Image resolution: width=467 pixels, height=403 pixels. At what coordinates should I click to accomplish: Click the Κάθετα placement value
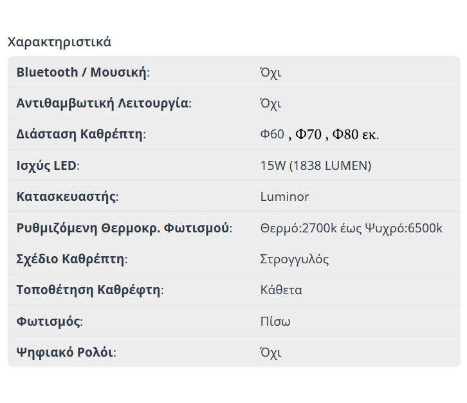pos(281,290)
